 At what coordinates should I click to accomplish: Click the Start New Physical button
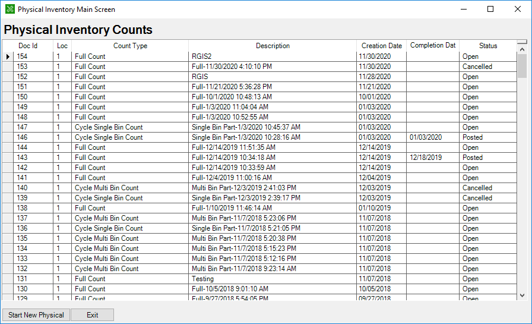pos(36,315)
